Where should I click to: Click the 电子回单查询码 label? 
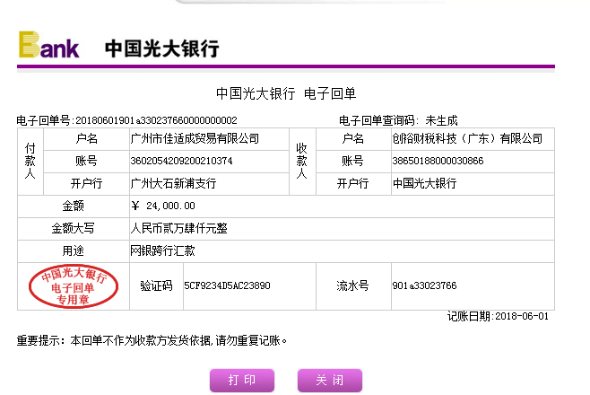(378, 120)
